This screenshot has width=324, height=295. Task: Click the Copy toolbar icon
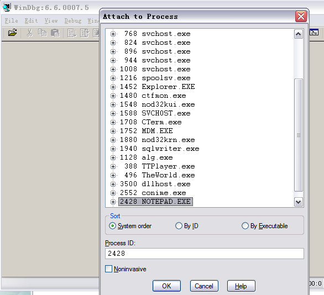pyautogui.click(x=43, y=33)
